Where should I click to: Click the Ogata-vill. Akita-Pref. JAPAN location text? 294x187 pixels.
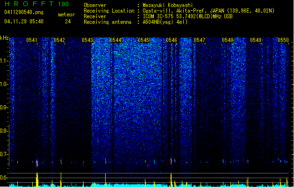(x=208, y=11)
